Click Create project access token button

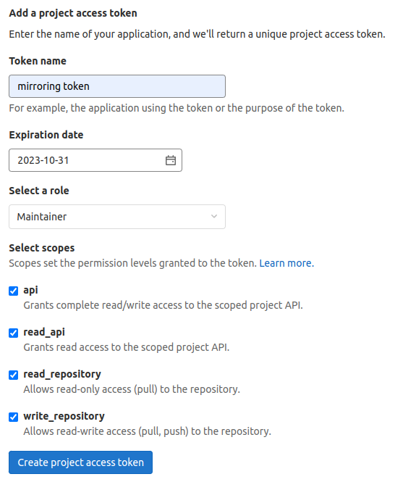(81, 462)
